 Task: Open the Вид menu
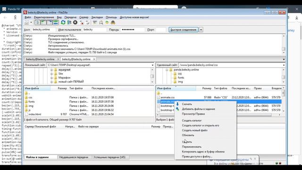coord(59,17)
